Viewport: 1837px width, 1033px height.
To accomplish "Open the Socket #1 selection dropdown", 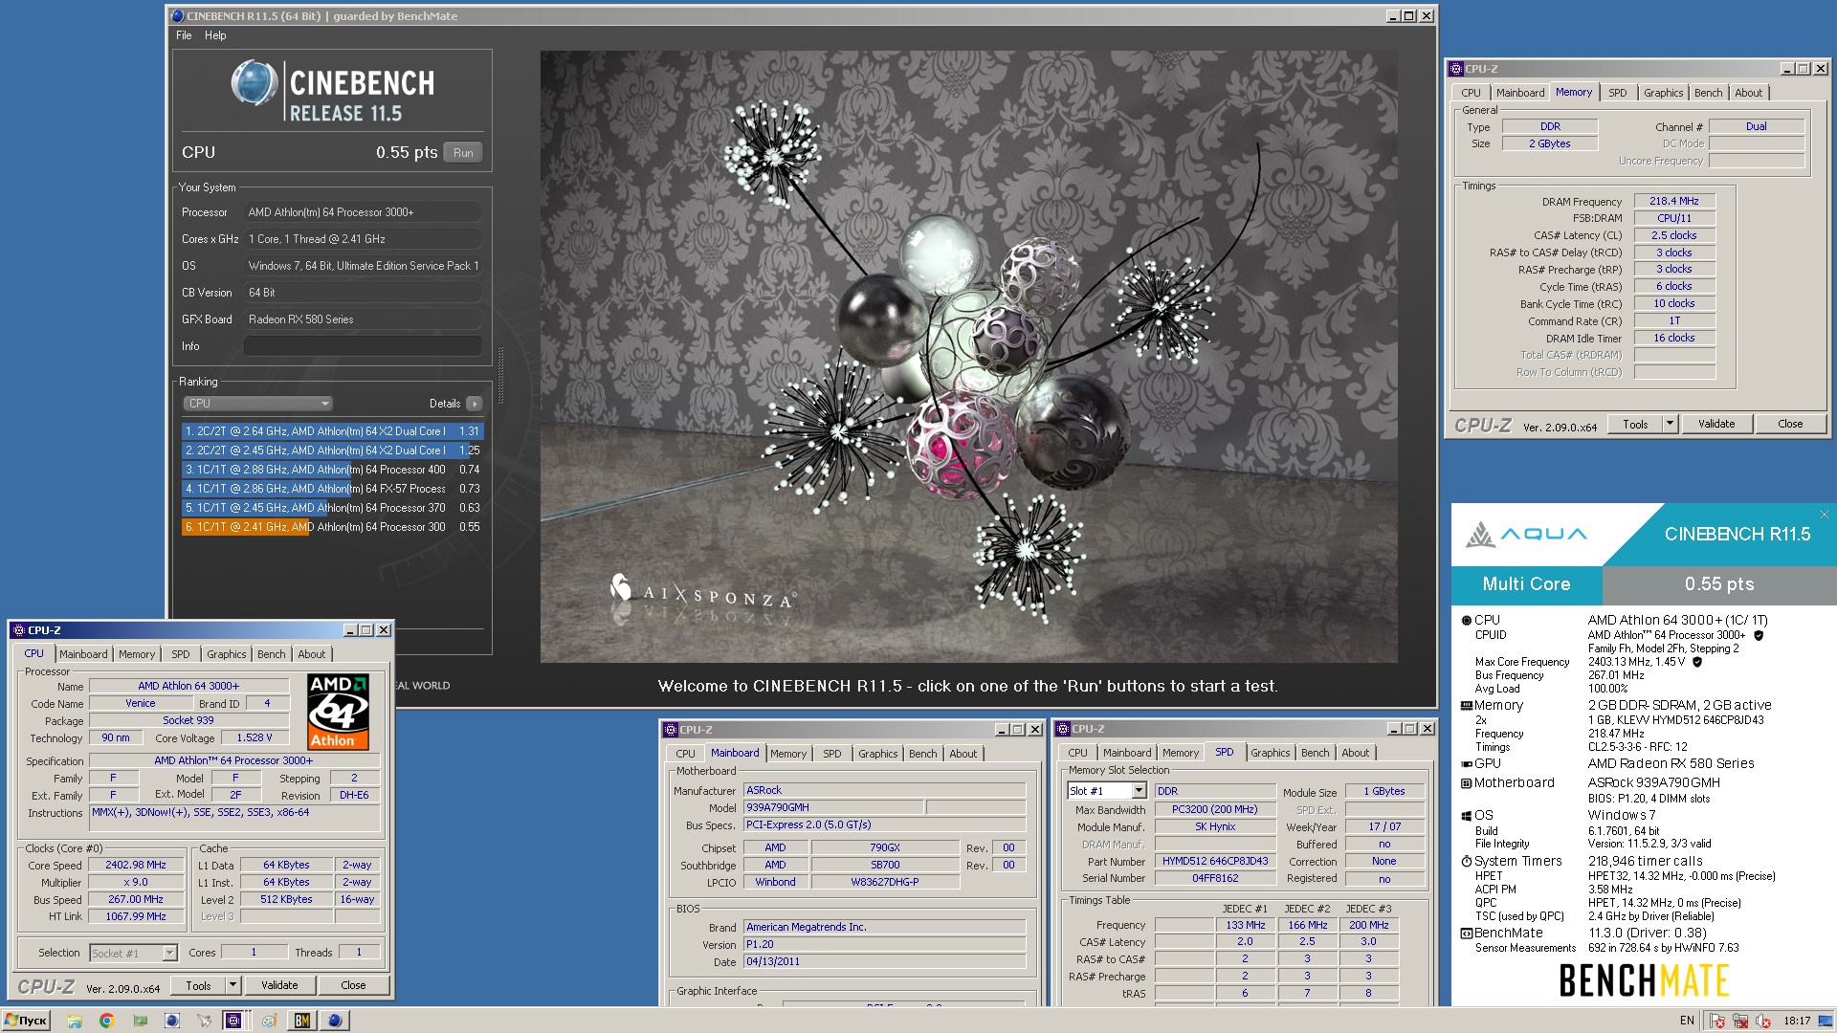I will (x=133, y=953).
